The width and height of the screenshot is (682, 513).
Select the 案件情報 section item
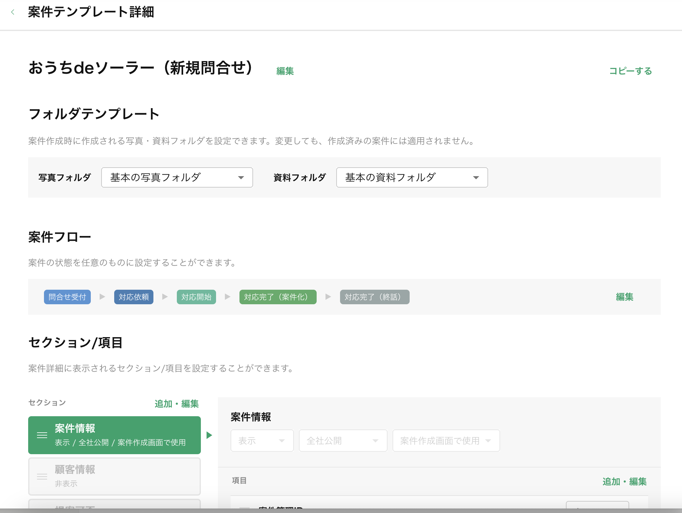120,435
